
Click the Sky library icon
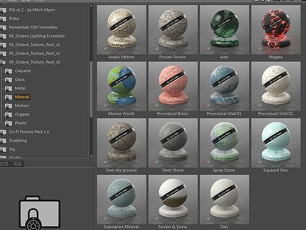[3, 149]
